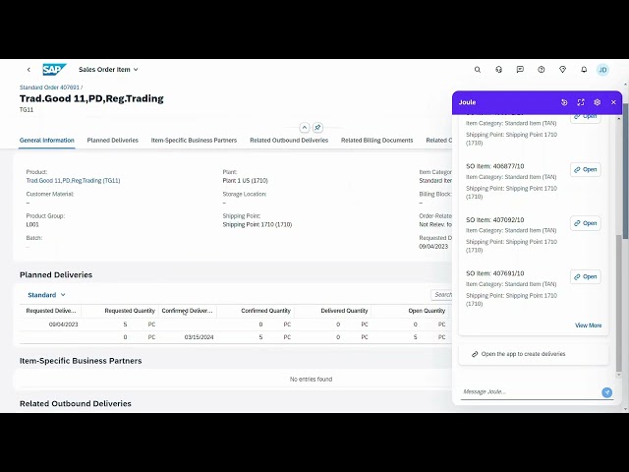The width and height of the screenshot is (629, 472).
Task: Collapse the page header with up chevron
Action: [305, 128]
